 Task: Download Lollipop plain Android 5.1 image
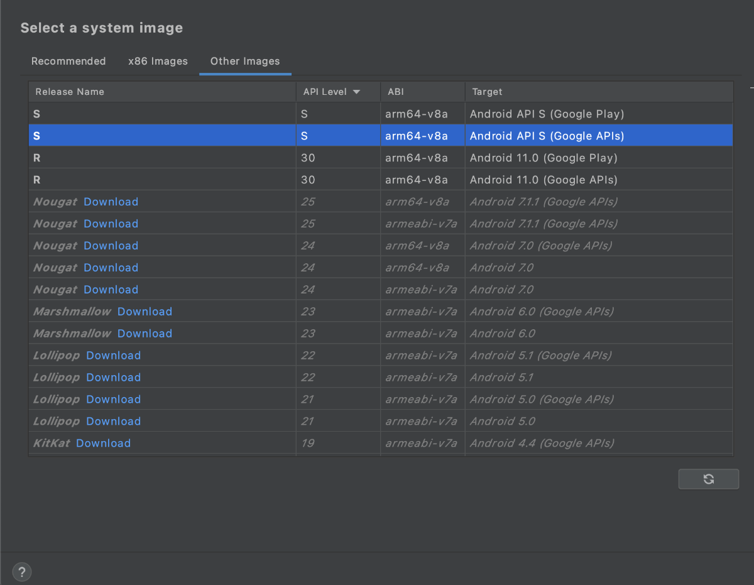(x=113, y=378)
